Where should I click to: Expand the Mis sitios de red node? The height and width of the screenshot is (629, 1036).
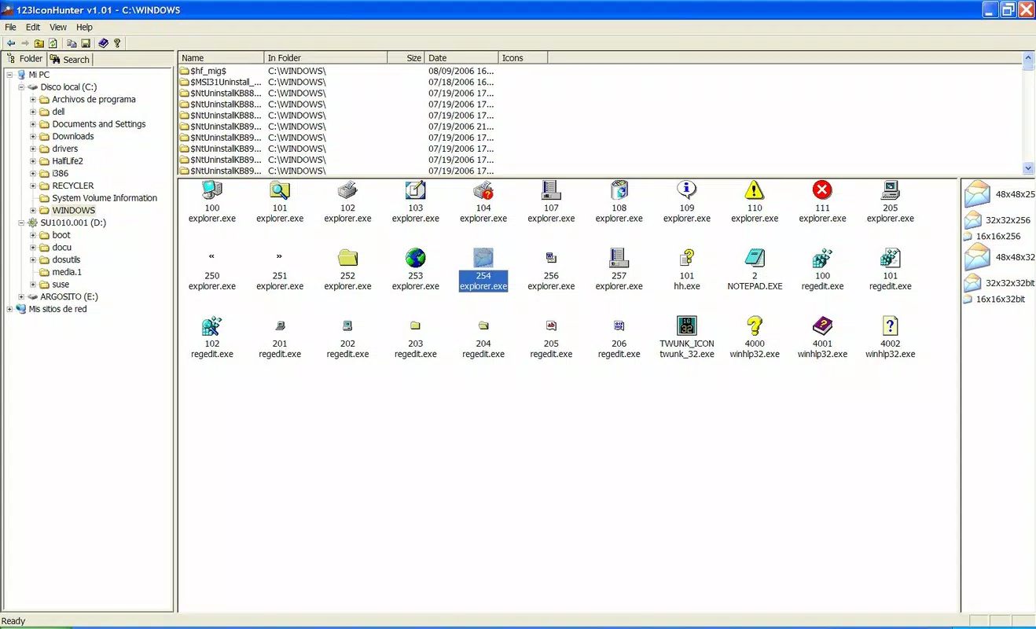pos(9,309)
